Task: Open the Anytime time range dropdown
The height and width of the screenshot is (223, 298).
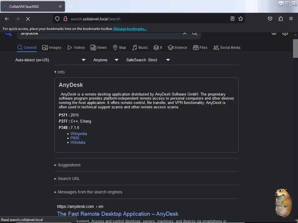Action: (106, 60)
